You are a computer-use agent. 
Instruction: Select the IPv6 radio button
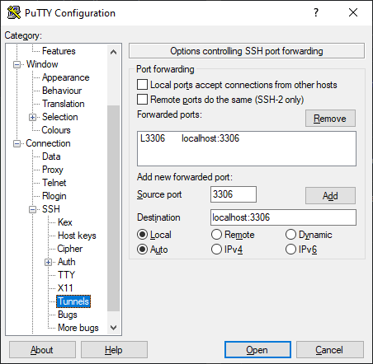pos(290,250)
